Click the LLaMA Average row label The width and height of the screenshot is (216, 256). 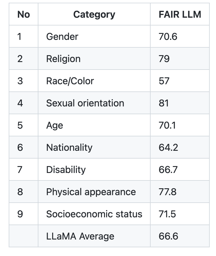[x=80, y=236]
